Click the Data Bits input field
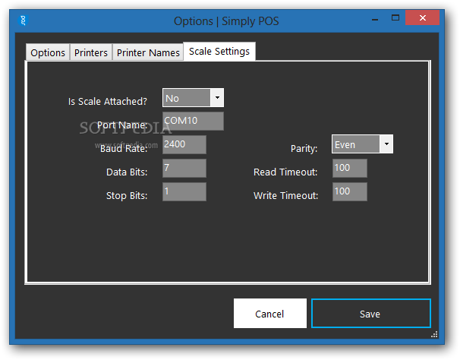Image resolution: width=460 pixels, height=360 pixels. pos(184,168)
